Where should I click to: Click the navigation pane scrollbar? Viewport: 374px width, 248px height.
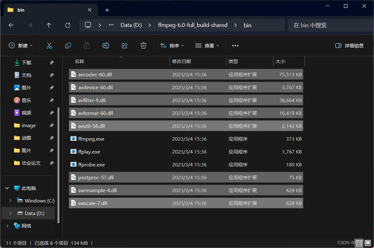point(58,165)
